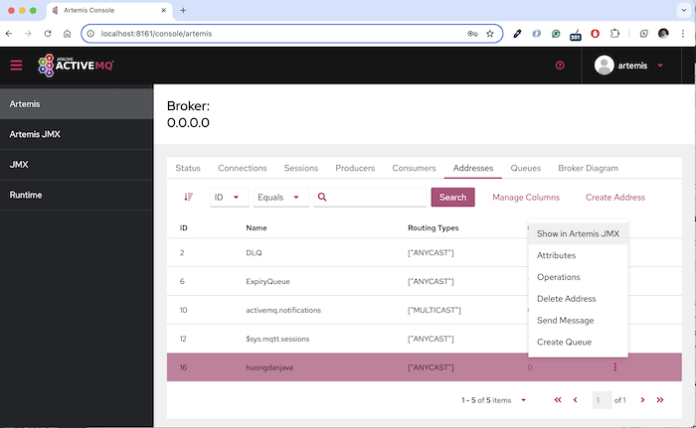This screenshot has width=696, height=428.
Task: Open a new browser tab
Action: [183, 10]
